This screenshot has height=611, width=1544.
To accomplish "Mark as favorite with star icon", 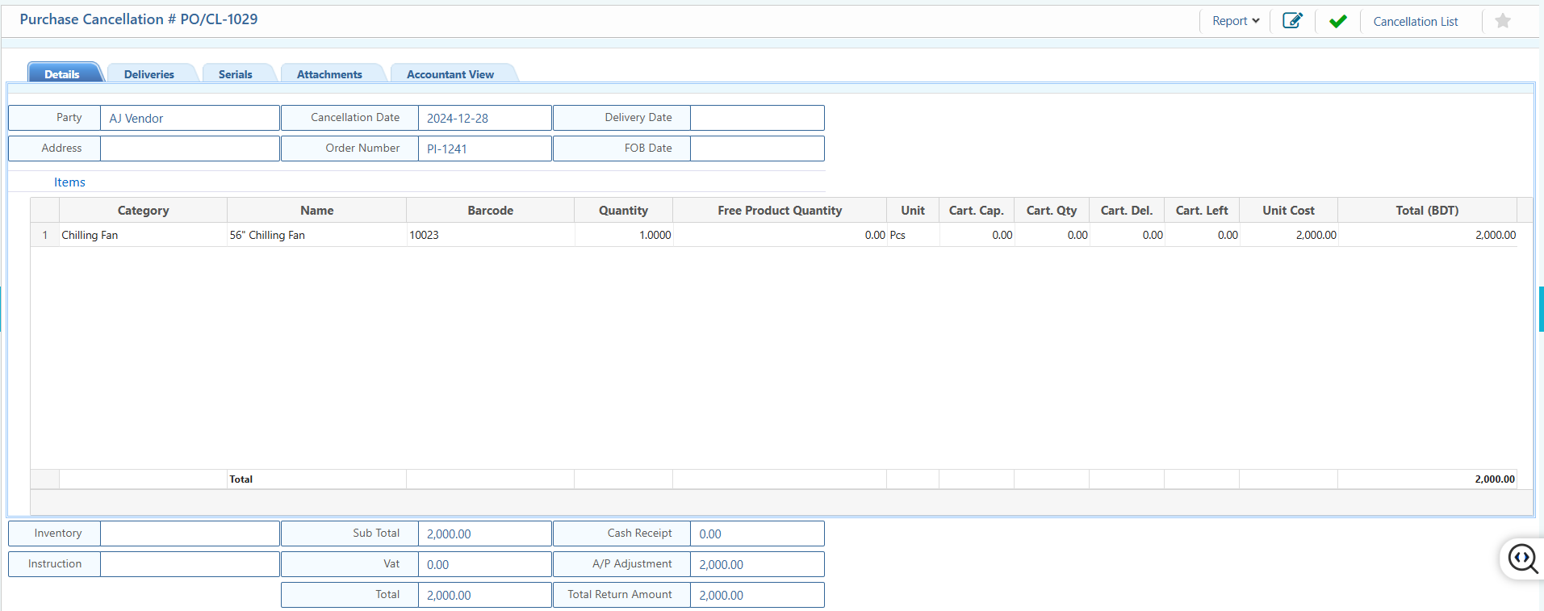I will coord(1503,21).
